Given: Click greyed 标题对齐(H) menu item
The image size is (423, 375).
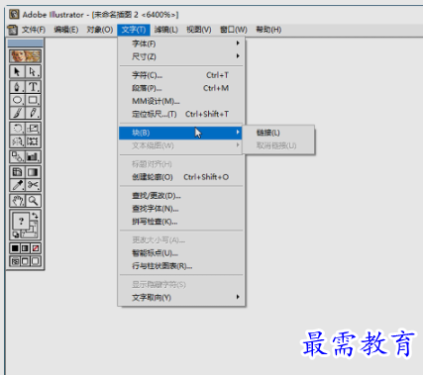Looking at the screenshot, I should [x=181, y=164].
